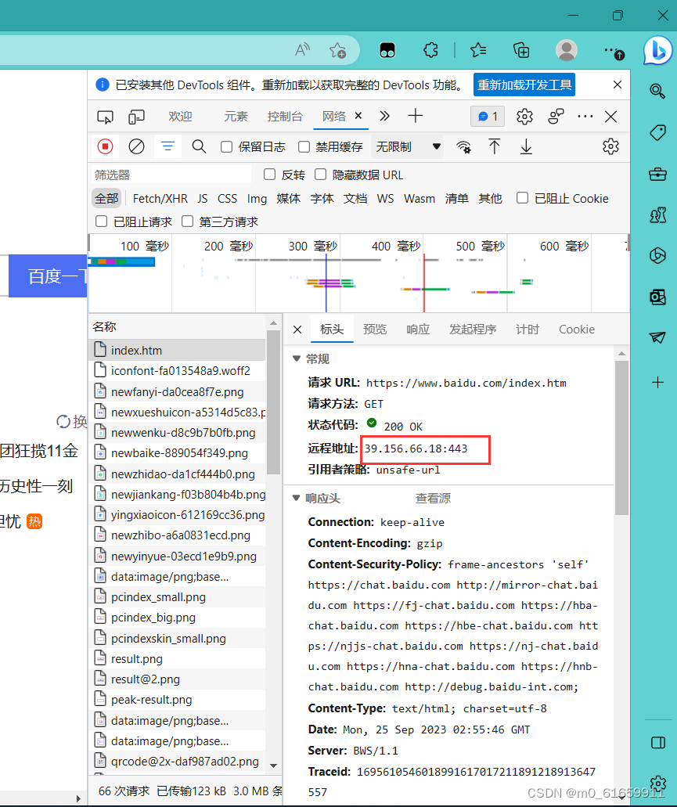
Task: Open the 无限制 throttling dropdown
Action: point(407,146)
